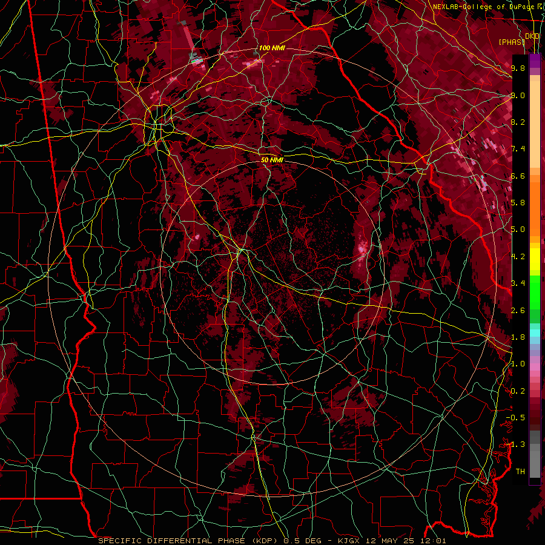The width and height of the screenshot is (545, 545).
Task: Click the 1.8 value on the color scale
Action: [518, 337]
